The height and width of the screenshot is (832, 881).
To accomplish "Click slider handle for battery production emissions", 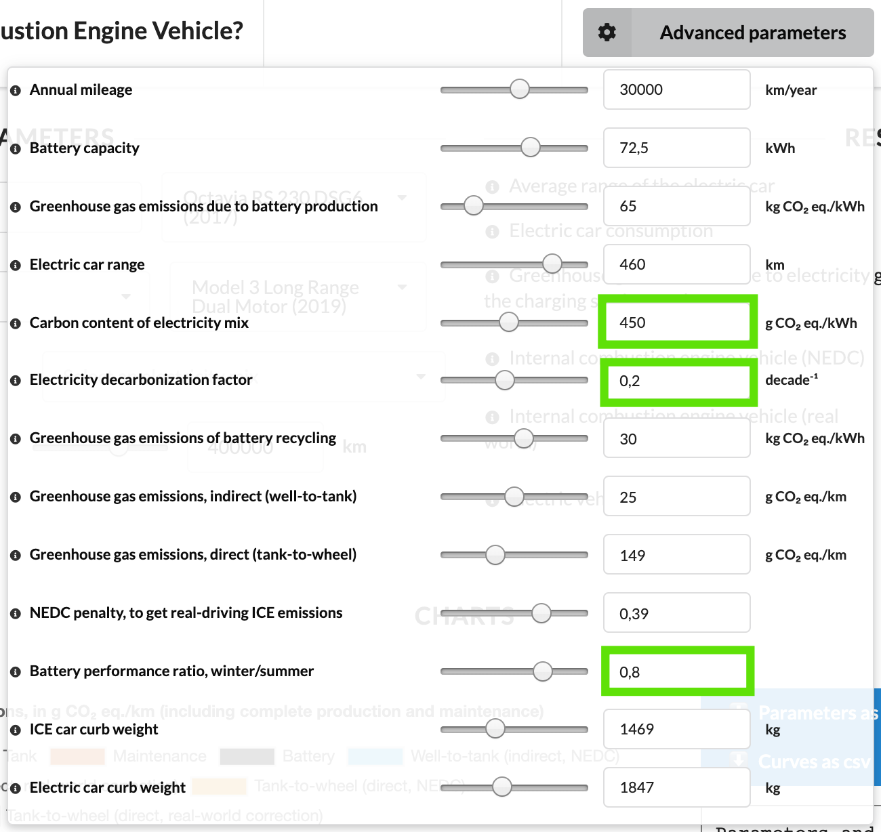I will [474, 205].
